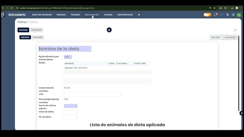Save the diet with Guardar button

click(x=23, y=30)
